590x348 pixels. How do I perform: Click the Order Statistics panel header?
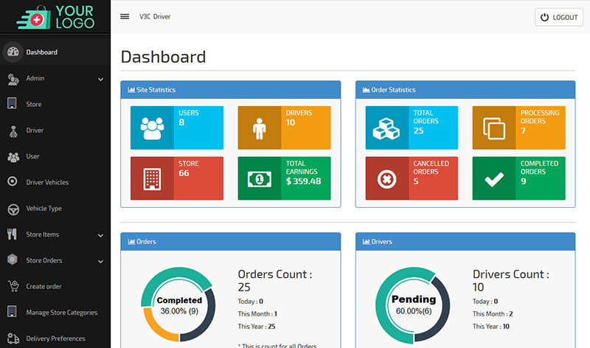tap(465, 90)
